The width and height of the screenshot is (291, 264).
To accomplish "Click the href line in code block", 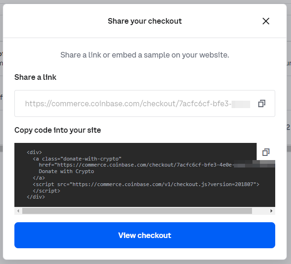I will pos(157,165).
